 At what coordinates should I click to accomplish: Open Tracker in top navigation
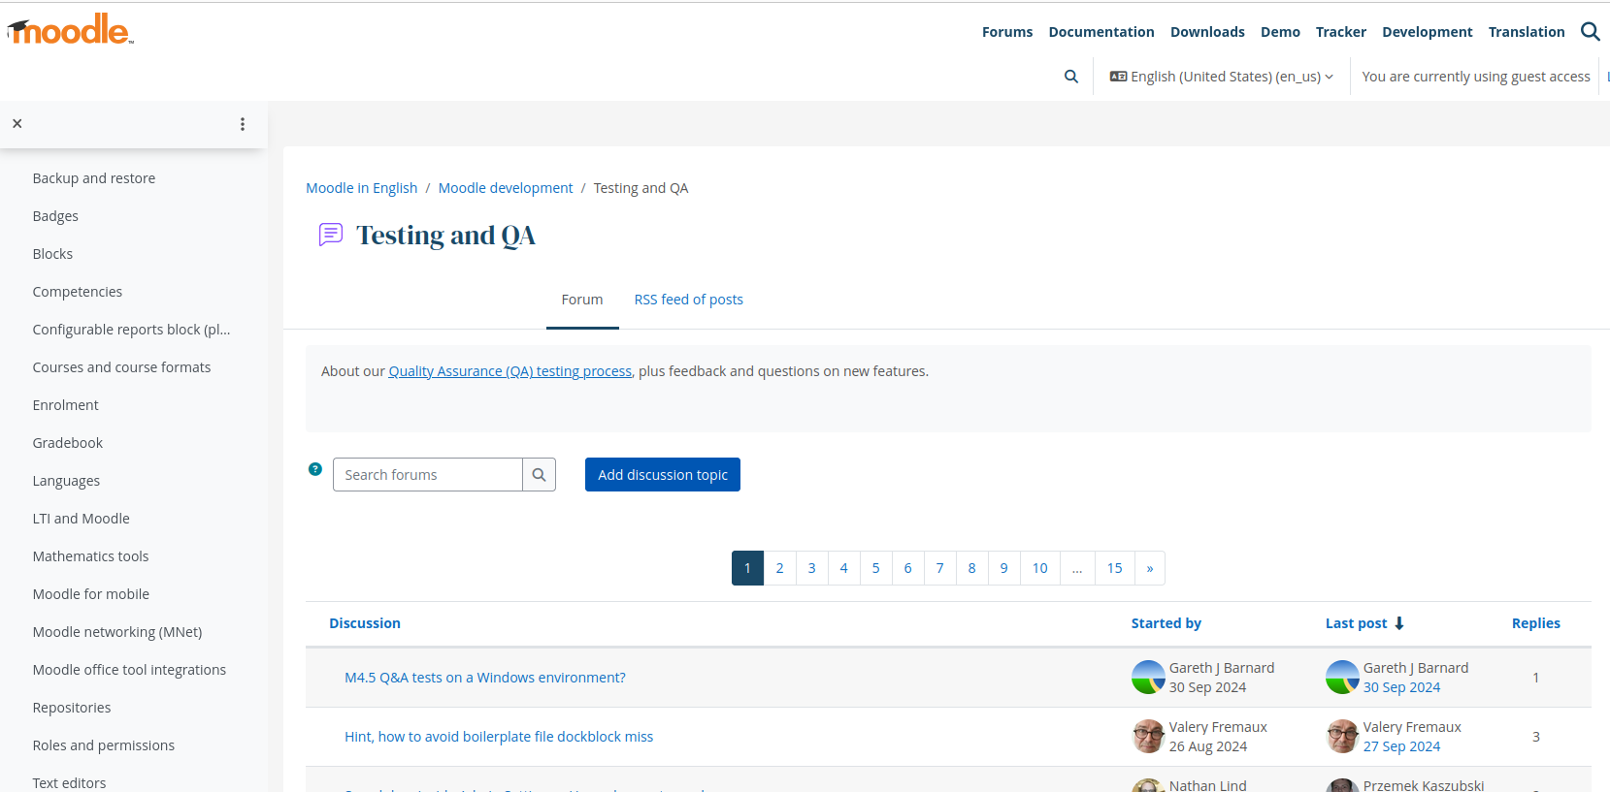[1341, 32]
